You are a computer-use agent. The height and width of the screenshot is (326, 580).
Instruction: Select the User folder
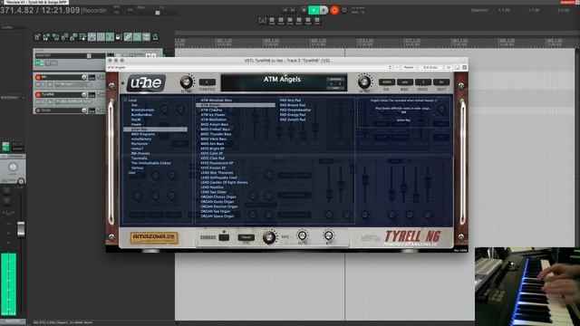click(x=131, y=173)
